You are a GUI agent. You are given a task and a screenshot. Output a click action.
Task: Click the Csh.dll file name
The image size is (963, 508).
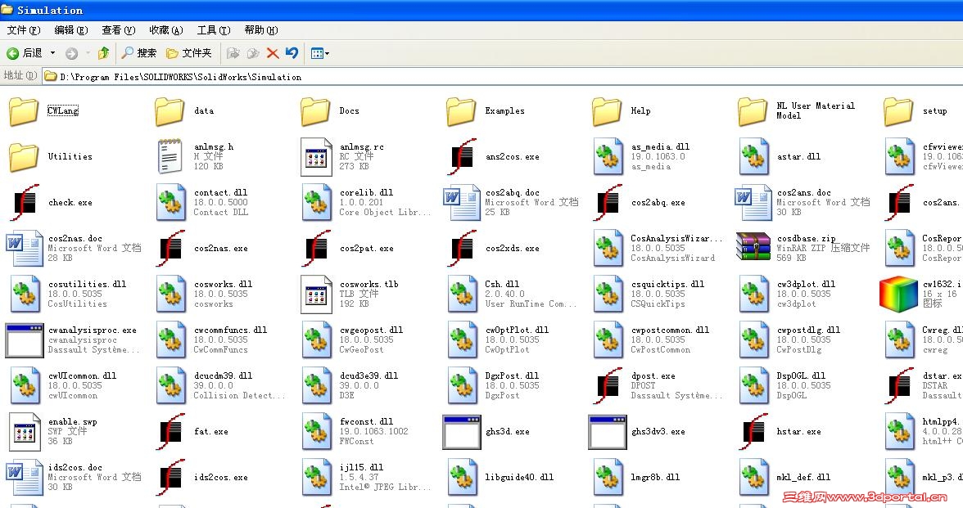click(502, 284)
